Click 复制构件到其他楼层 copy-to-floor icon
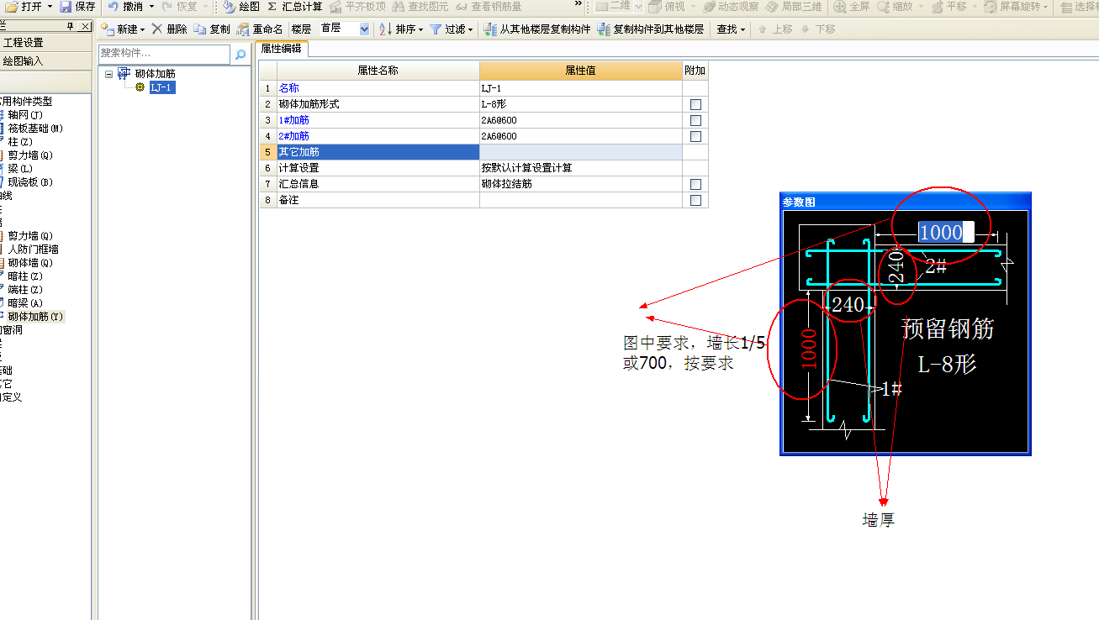1099x620 pixels. 604,29
